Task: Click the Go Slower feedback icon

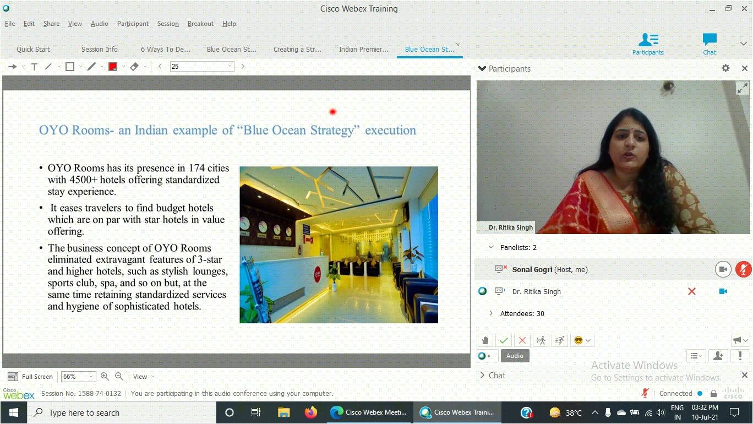Action: click(x=541, y=340)
